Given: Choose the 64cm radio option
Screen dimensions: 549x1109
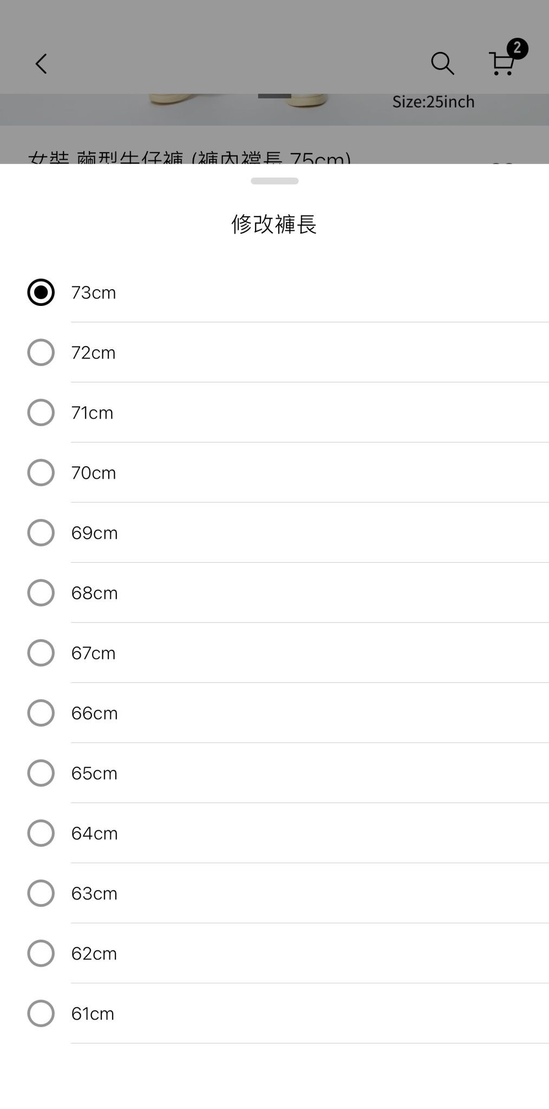Looking at the screenshot, I should [x=41, y=833].
